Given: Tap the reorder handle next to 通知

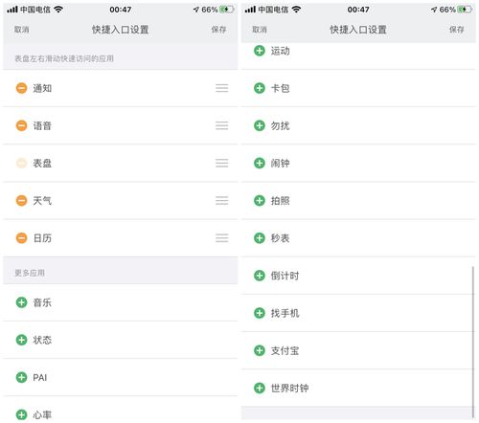Looking at the screenshot, I should click(221, 88).
